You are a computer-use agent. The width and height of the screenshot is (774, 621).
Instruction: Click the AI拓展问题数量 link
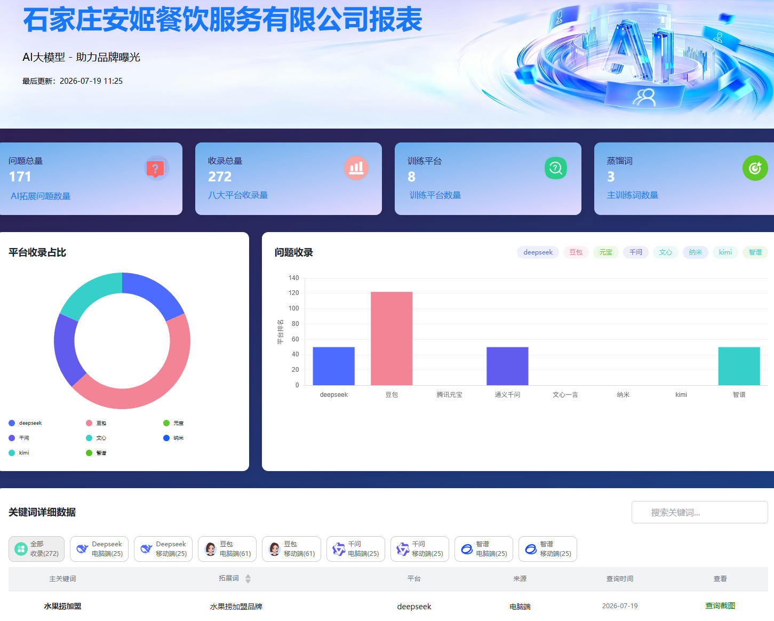[41, 196]
